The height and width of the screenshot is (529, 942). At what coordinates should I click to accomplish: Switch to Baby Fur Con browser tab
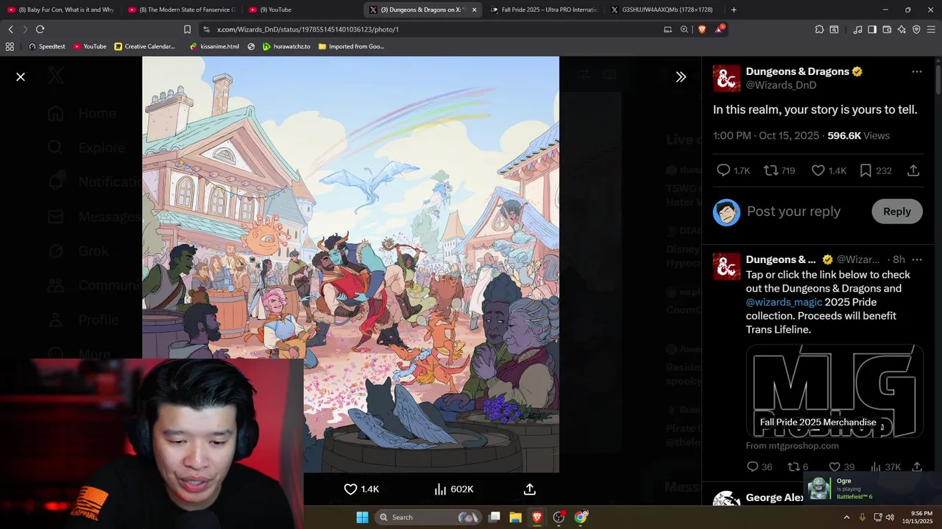[60, 10]
